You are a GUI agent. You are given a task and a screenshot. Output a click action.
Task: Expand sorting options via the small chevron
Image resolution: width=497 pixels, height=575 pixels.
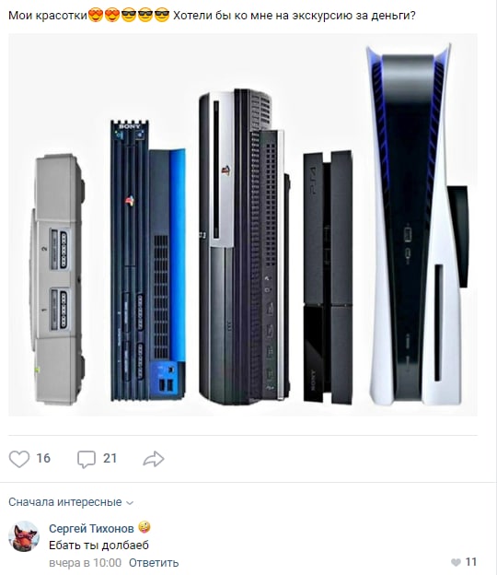[x=130, y=503]
